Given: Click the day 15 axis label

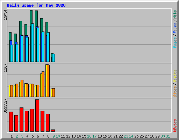Looking at the screenshot, I should pos(84,136).
